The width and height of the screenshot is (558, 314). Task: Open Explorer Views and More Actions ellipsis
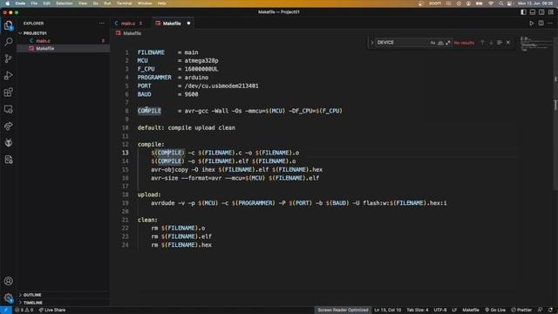point(102,24)
